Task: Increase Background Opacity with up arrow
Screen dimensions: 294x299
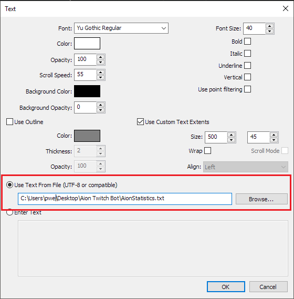Action: coord(100,105)
